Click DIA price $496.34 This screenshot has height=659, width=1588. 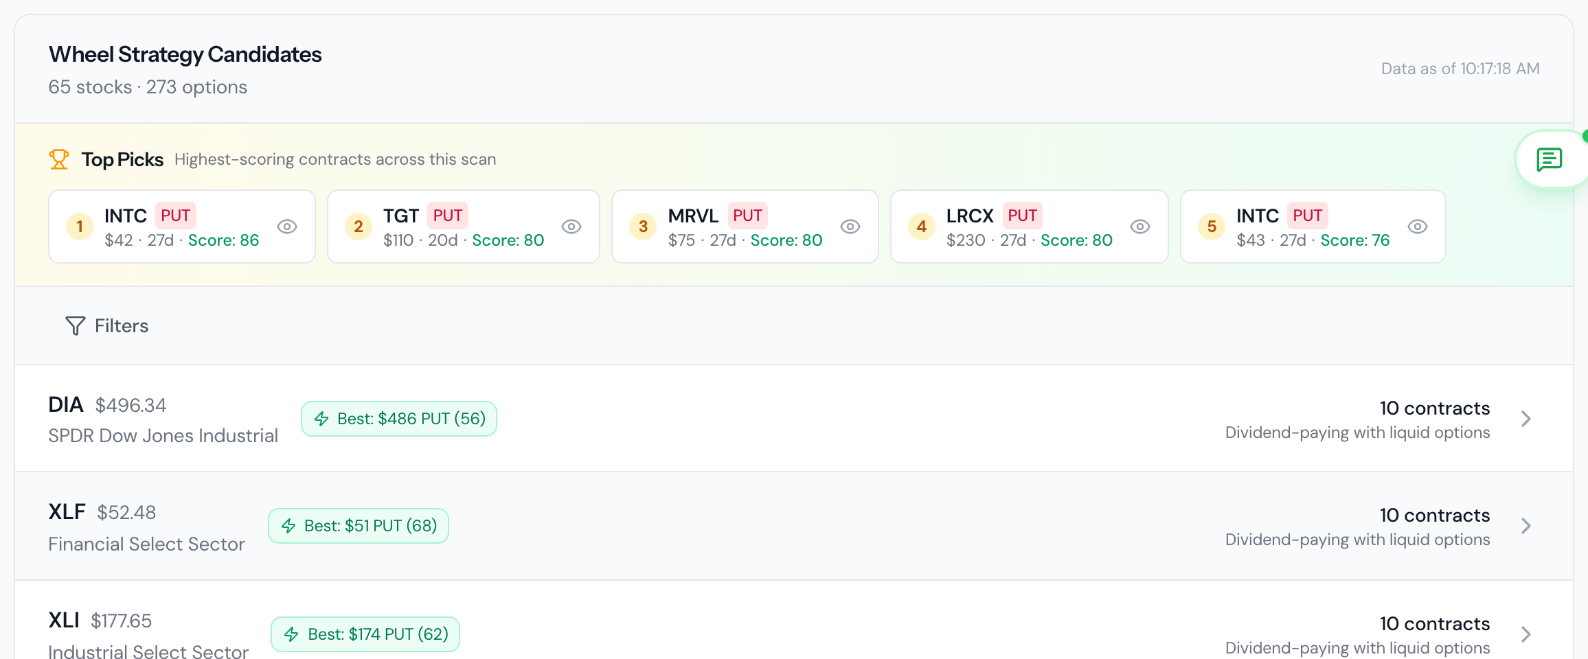[131, 406]
